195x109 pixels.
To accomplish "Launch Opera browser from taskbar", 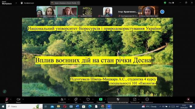I will (65, 106).
